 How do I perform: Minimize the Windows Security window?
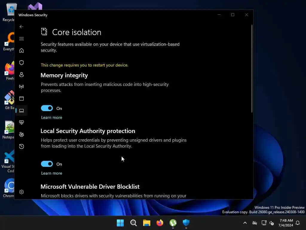[219, 15]
